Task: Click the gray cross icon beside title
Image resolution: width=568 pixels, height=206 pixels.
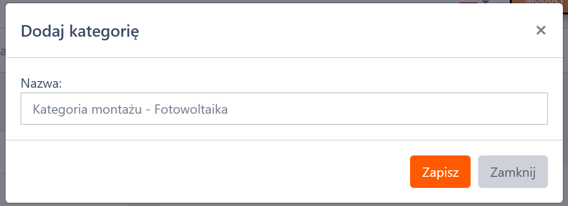Action: [x=541, y=31]
